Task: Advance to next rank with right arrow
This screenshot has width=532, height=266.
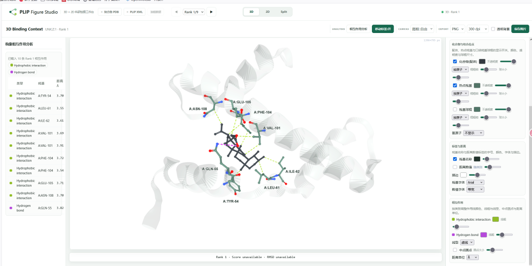Action: (211, 12)
